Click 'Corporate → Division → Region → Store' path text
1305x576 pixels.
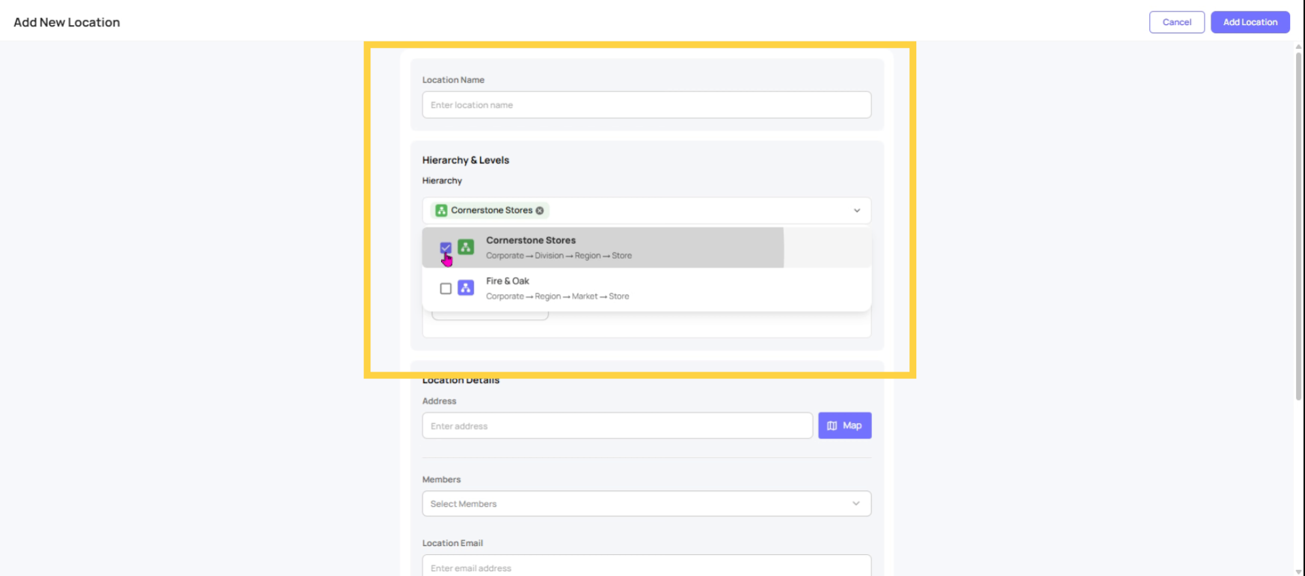pos(559,256)
